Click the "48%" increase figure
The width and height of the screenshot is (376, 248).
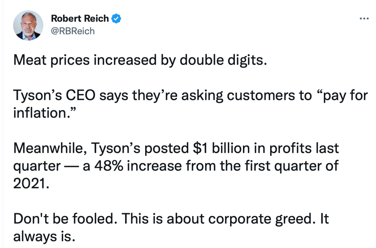point(109,165)
